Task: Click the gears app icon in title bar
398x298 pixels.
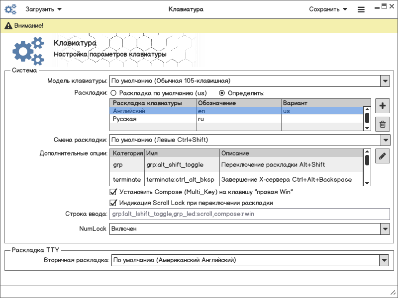Action: point(10,9)
